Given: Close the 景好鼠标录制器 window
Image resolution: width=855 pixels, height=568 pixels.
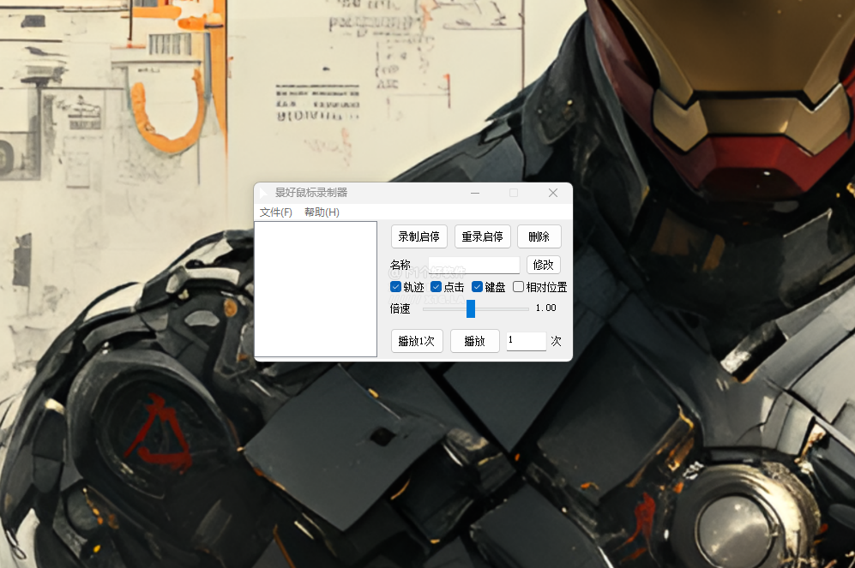Looking at the screenshot, I should coord(553,193).
